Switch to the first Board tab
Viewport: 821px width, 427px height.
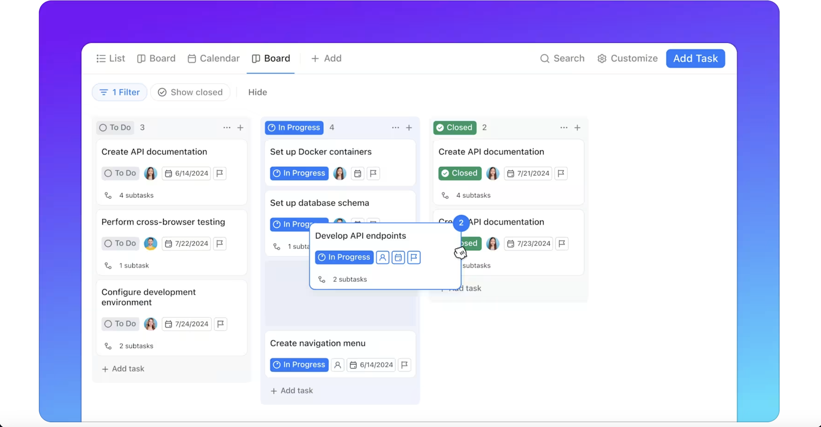click(156, 59)
